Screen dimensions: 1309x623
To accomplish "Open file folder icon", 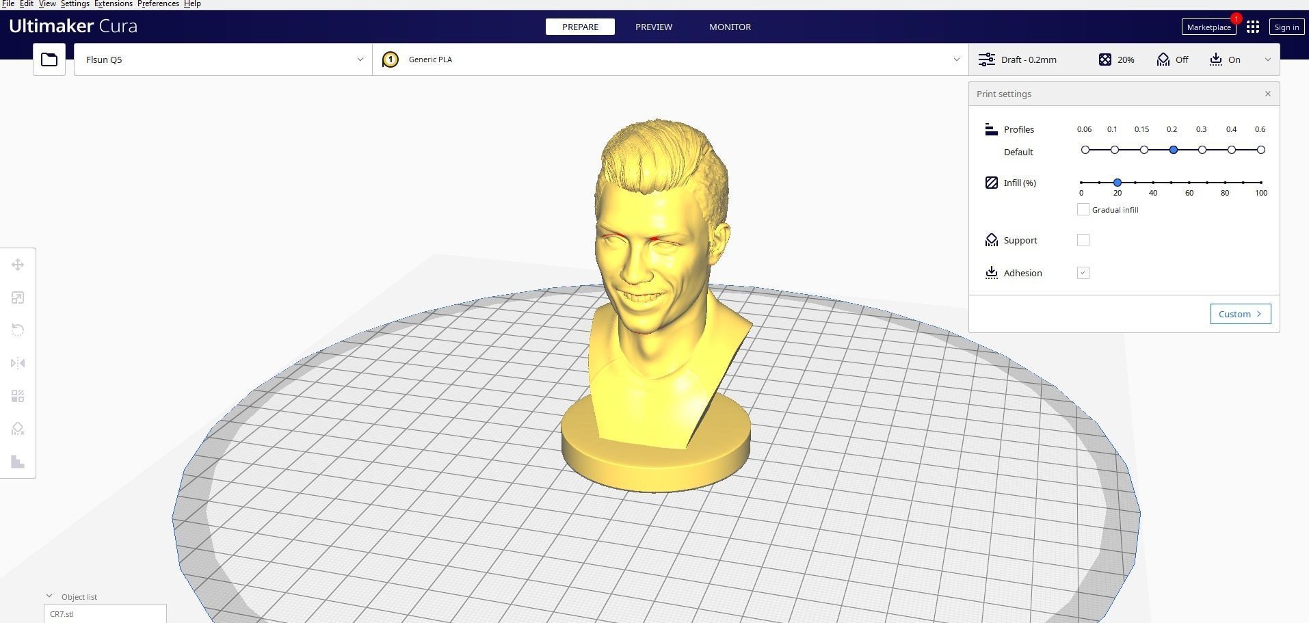I will point(49,59).
